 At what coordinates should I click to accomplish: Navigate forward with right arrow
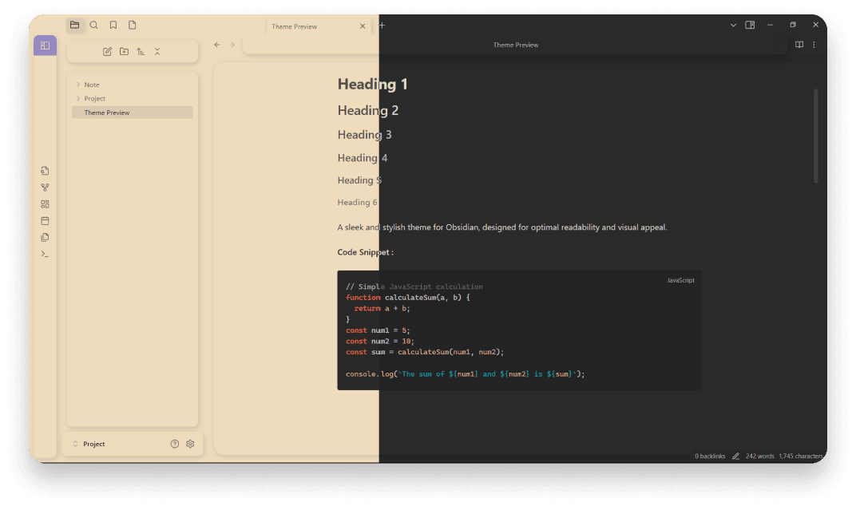(232, 45)
